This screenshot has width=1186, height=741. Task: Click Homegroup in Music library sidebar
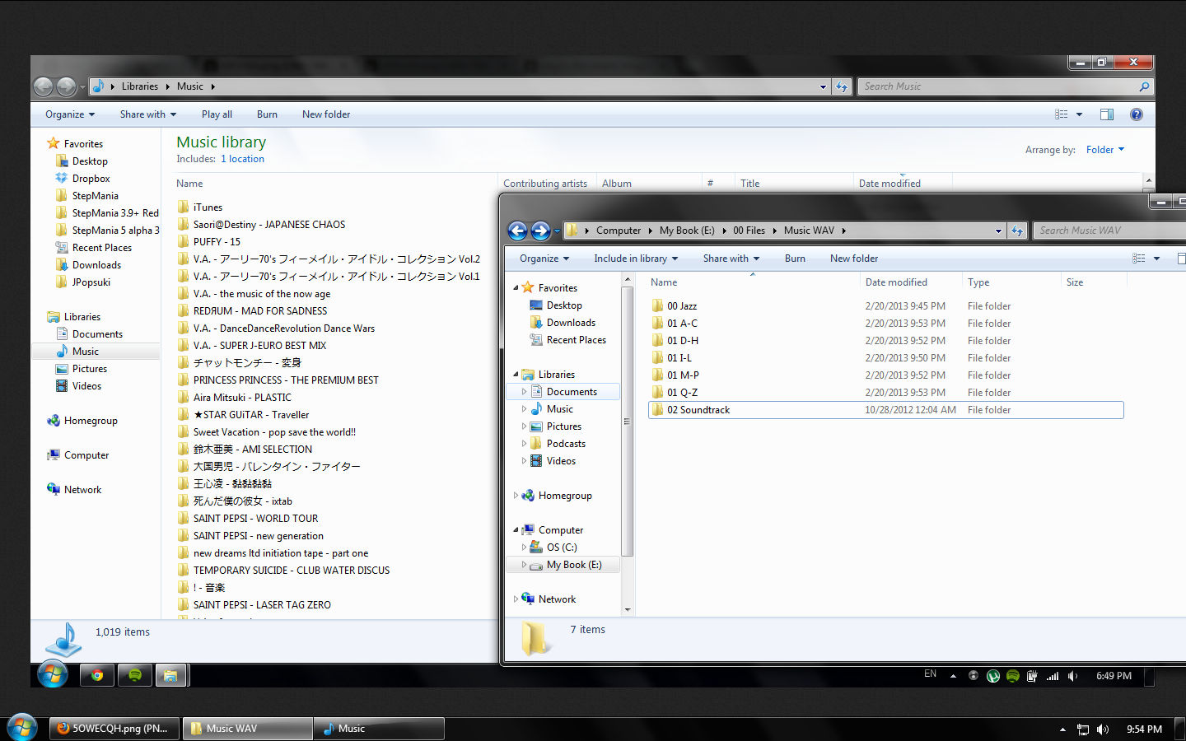tap(91, 421)
